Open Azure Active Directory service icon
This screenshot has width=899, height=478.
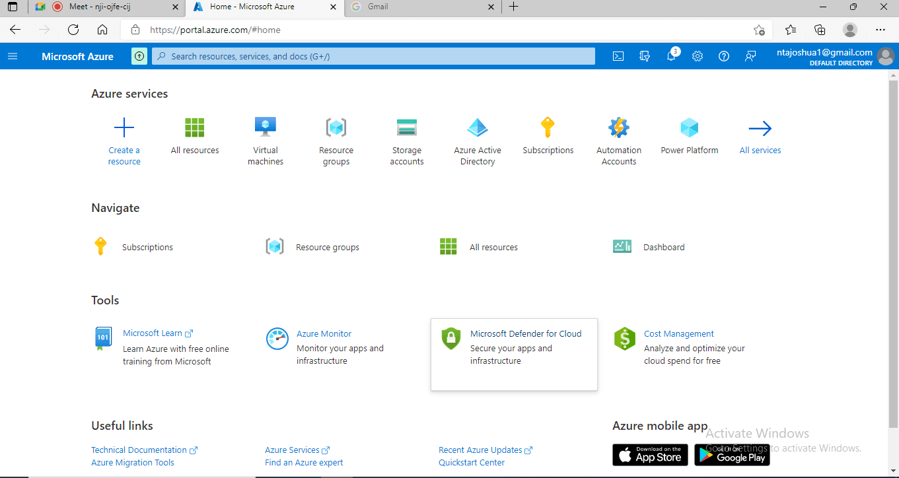point(478,127)
